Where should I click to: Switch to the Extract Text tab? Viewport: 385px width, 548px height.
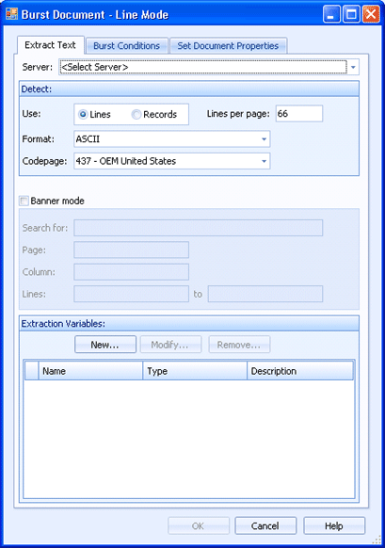pos(50,45)
